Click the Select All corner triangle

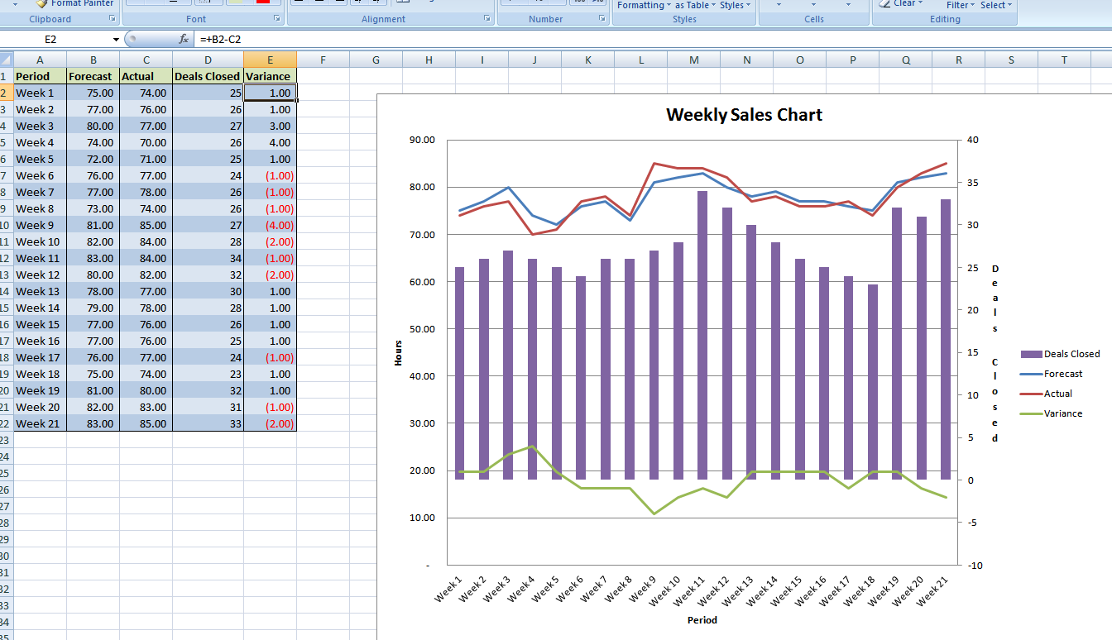tap(7, 60)
